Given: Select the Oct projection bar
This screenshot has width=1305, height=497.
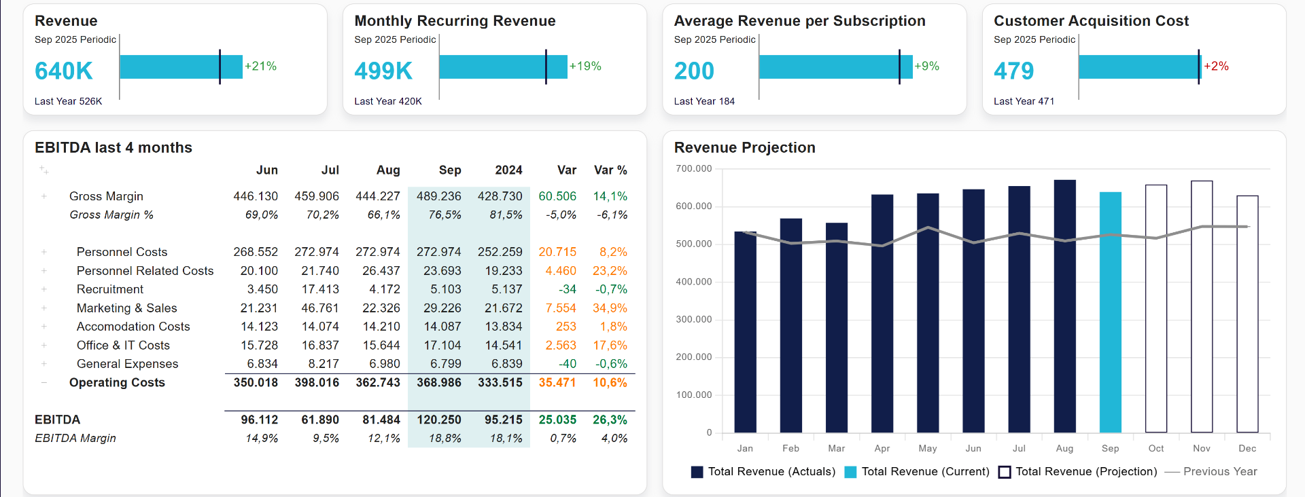Looking at the screenshot, I should point(1156,309).
